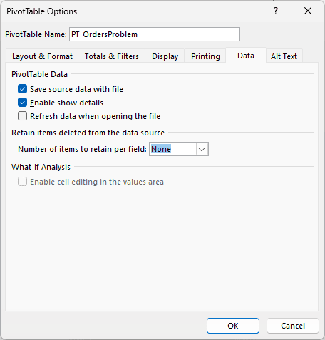
Task: Open the Totals & Filters tab
Action: 112,56
